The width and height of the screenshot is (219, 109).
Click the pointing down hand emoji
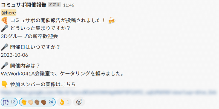5,84
